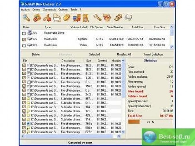
Task: Click the file icon in the 627 b row
Action: [x=29, y=132]
